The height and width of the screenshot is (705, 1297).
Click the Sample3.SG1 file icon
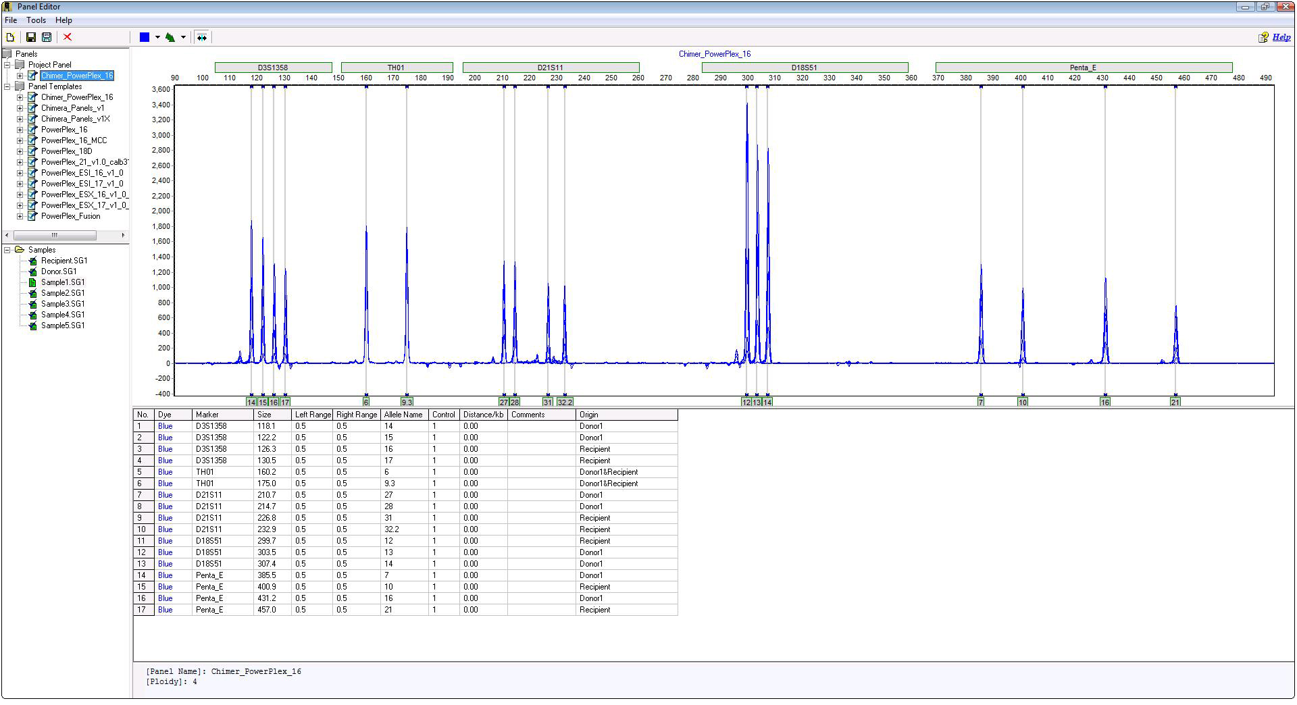(32, 304)
